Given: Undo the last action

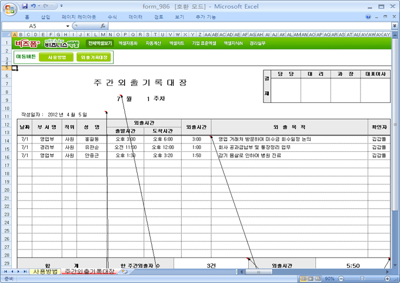Looking at the screenshot, I should (x=34, y=6).
